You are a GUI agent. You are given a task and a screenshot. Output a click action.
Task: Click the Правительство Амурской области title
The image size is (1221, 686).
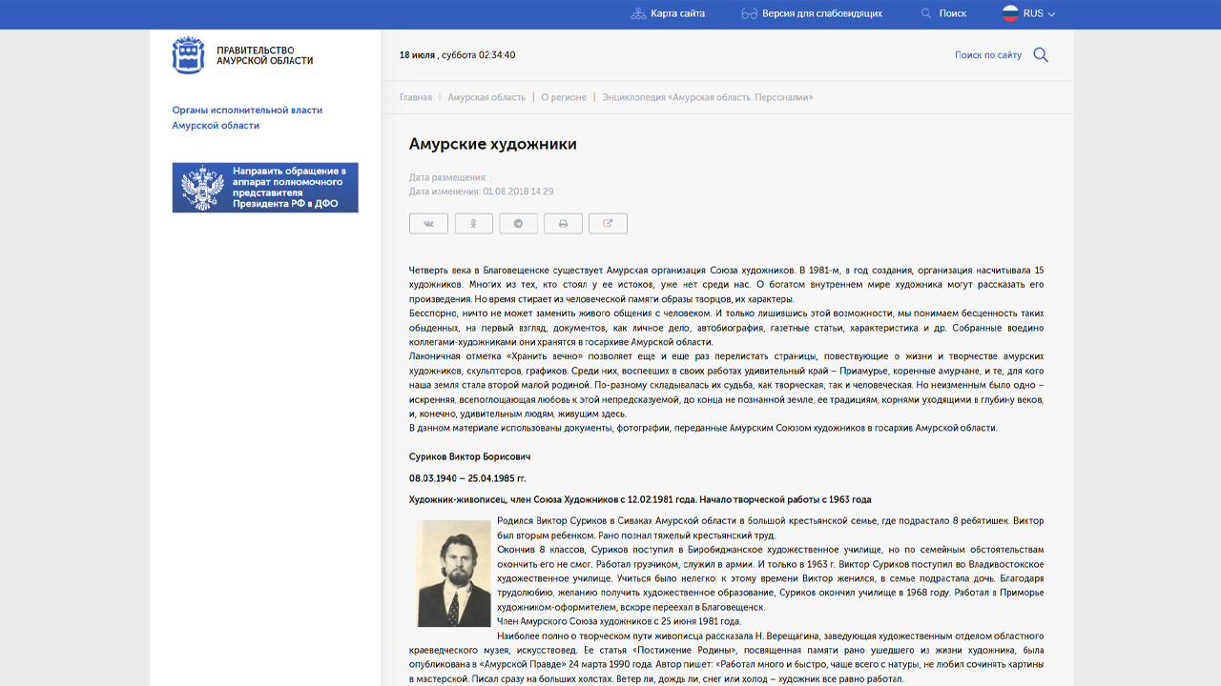264,55
